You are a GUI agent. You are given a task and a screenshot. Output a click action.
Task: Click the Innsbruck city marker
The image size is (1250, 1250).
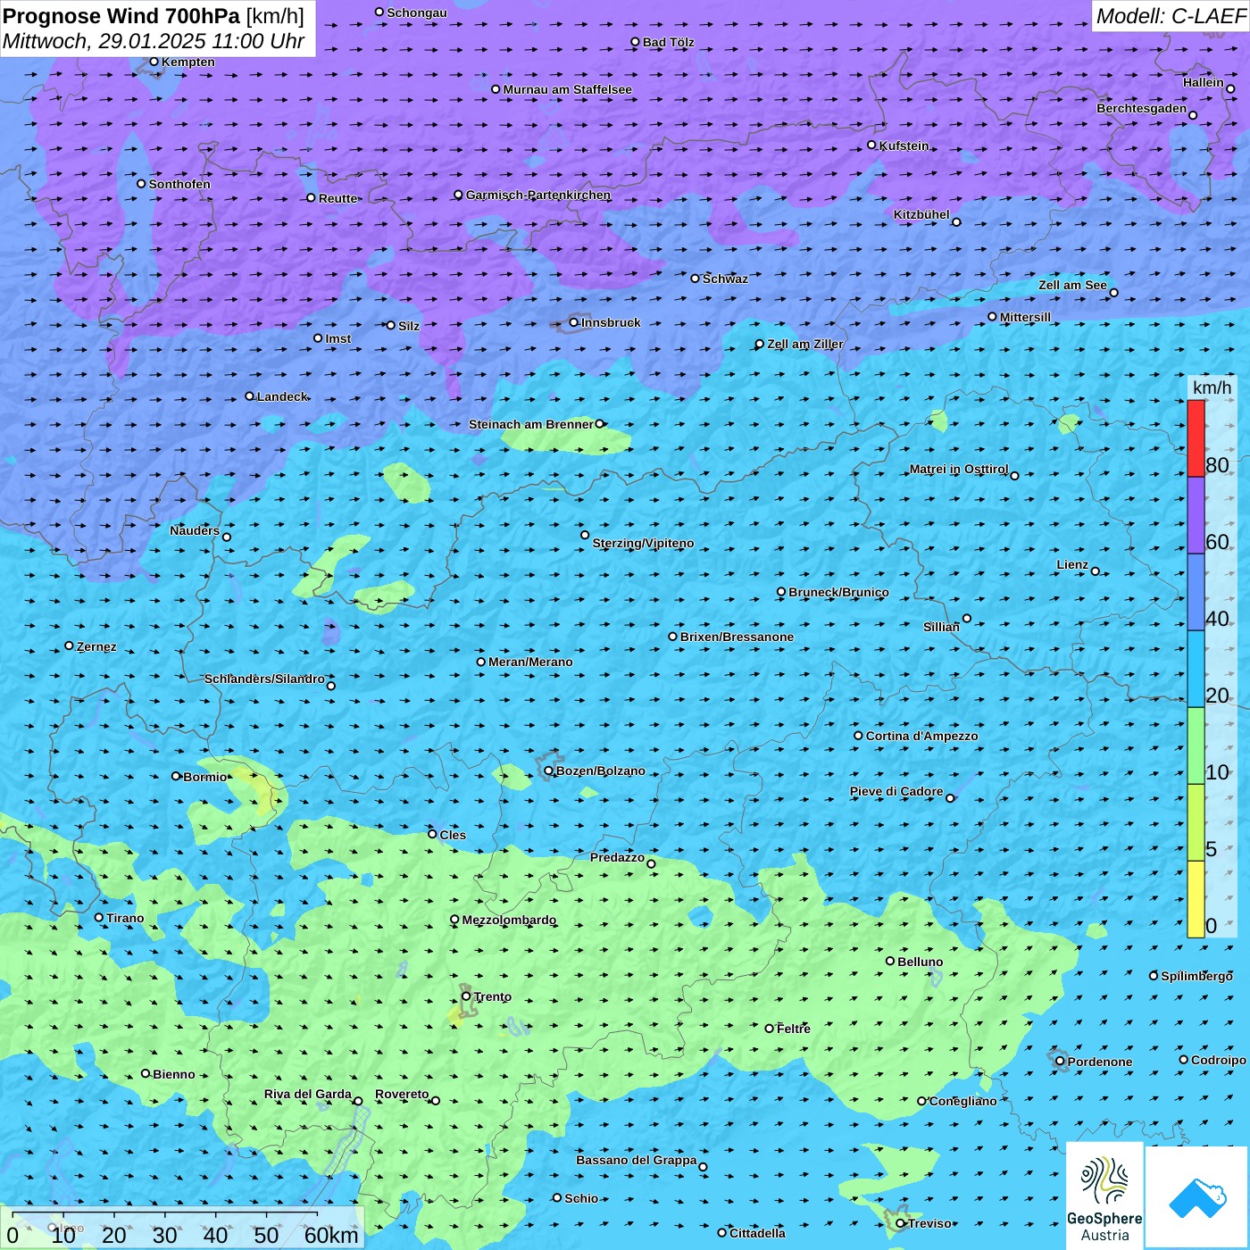[574, 322]
